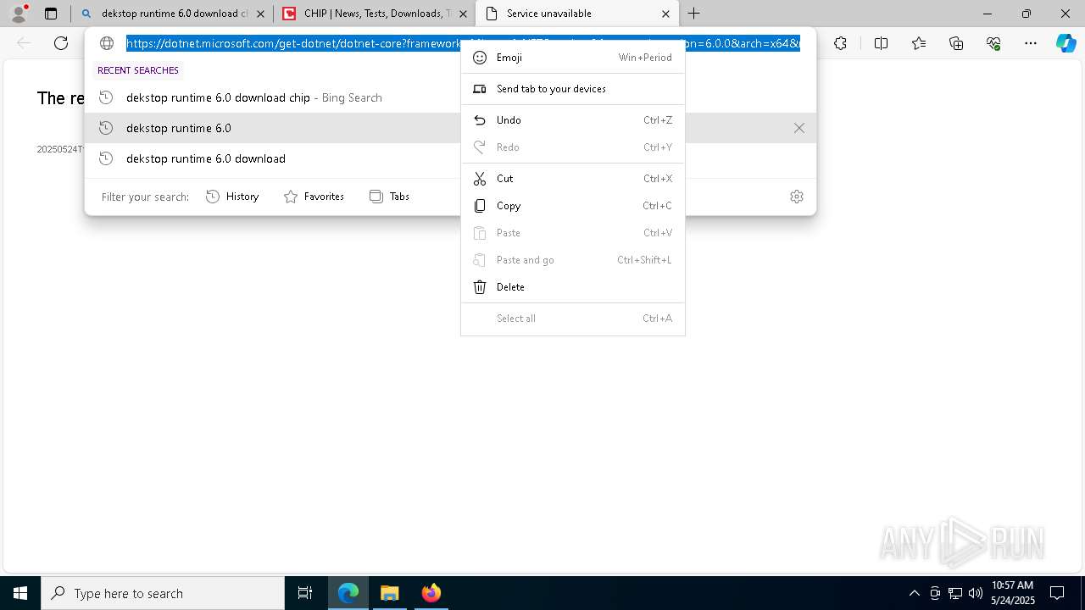The width and height of the screenshot is (1085, 610).
Task: Toggle the split screen icon
Action: (881, 43)
